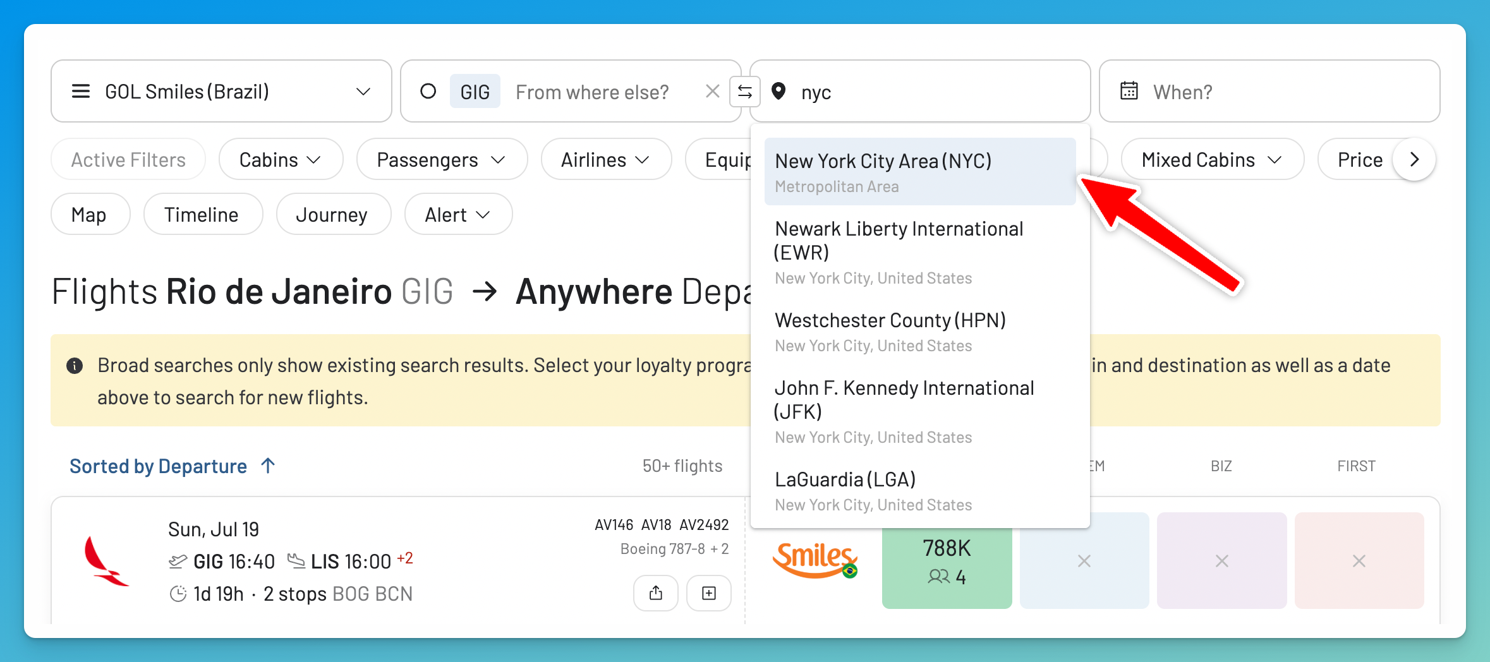Viewport: 1490px width, 662px height.
Task: Click the origin circle icon before GIG
Action: (428, 92)
